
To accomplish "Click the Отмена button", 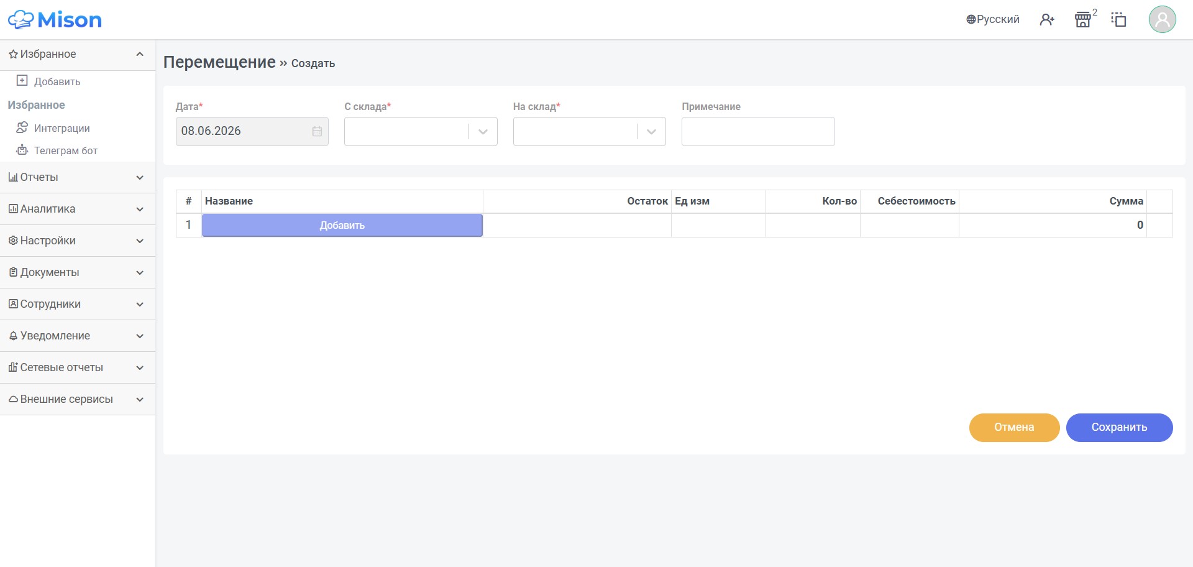I will 1014,428.
